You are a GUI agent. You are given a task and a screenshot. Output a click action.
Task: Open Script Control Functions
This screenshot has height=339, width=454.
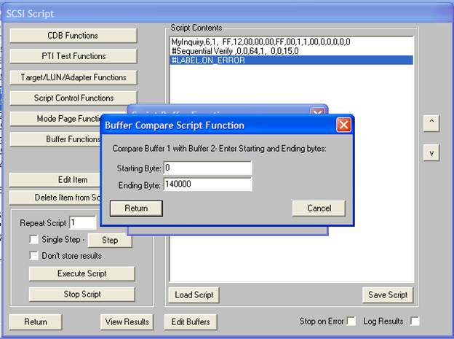click(x=73, y=98)
